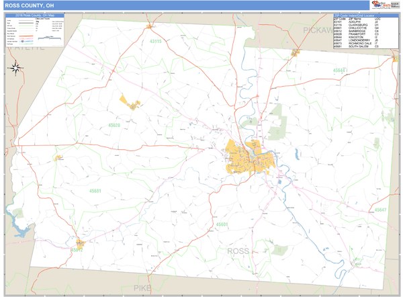Click the yellow Frankfort town area
Screen dimensions: 403x297
tap(130, 102)
